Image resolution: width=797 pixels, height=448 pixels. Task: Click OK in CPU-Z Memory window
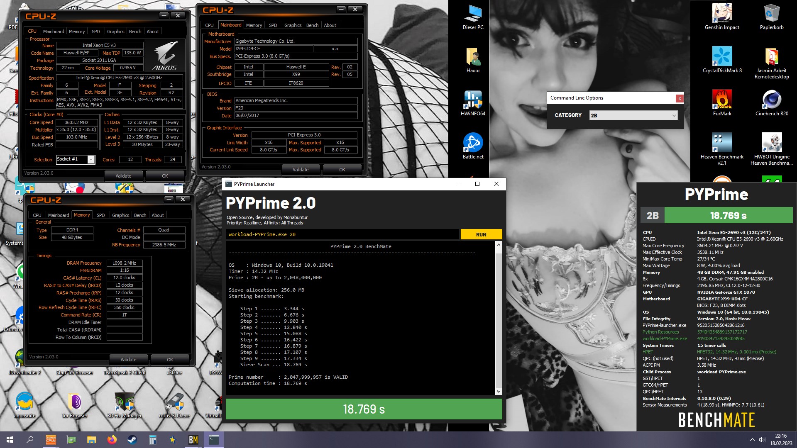click(x=170, y=360)
